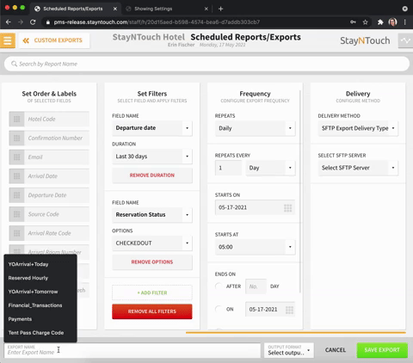Open the Day unit dropdown
Viewport: 413px width, 363px height.
(270, 168)
